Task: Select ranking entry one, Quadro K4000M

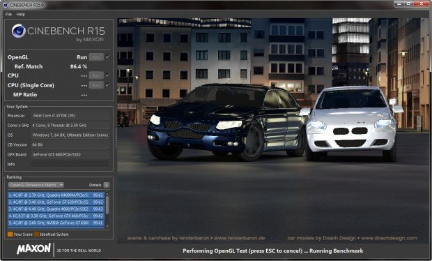Action: 56,195
